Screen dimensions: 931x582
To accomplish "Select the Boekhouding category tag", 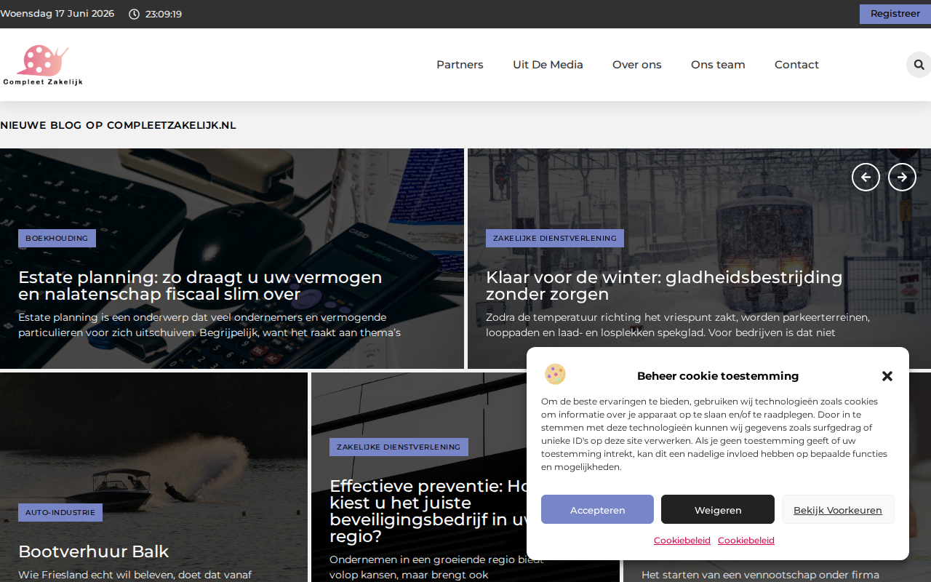I will [x=57, y=238].
